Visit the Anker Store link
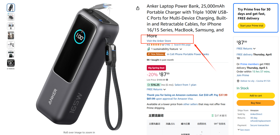This screenshot has height=135, width=280. [159, 41]
